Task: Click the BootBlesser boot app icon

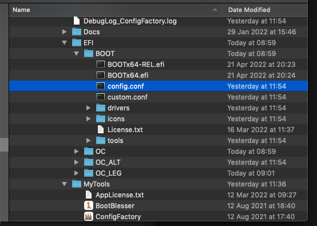Action: (89, 206)
